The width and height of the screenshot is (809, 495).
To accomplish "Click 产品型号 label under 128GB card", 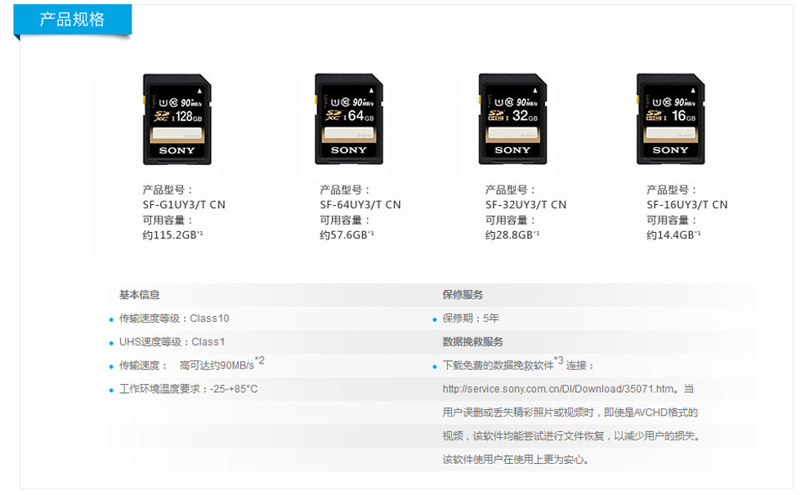I will 168,190.
